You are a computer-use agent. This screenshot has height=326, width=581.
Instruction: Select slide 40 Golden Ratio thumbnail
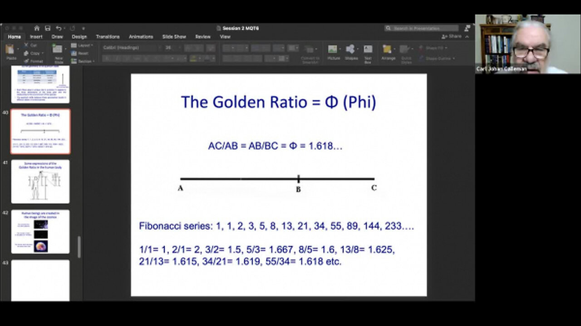pyautogui.click(x=40, y=131)
